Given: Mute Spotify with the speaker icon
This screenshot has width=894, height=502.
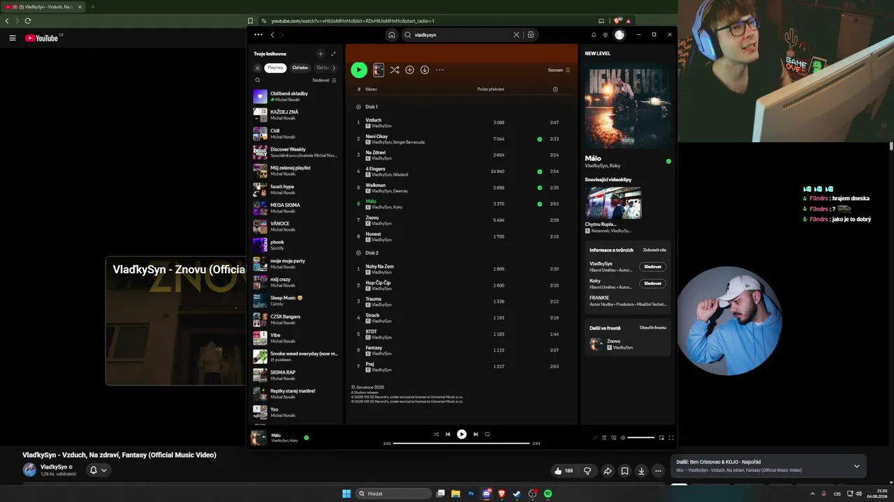Looking at the screenshot, I should 623,438.
